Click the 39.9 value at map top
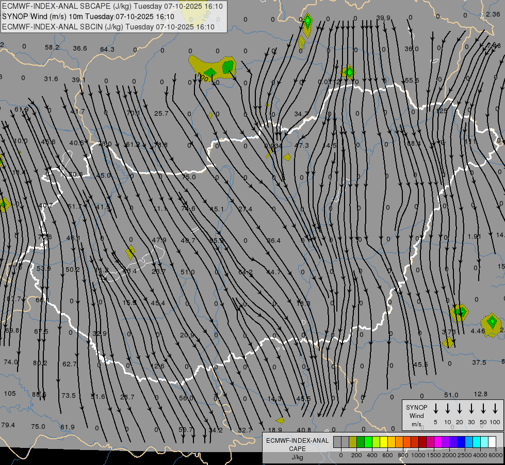 coord(383,18)
